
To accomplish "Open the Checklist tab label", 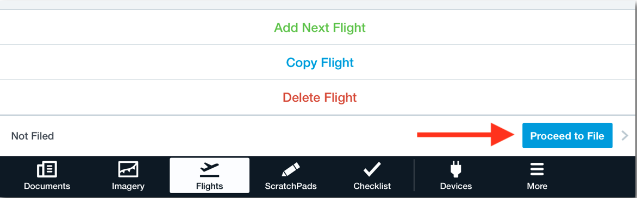I will click(372, 186).
